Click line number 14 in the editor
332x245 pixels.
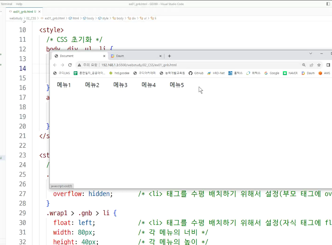(22, 68)
